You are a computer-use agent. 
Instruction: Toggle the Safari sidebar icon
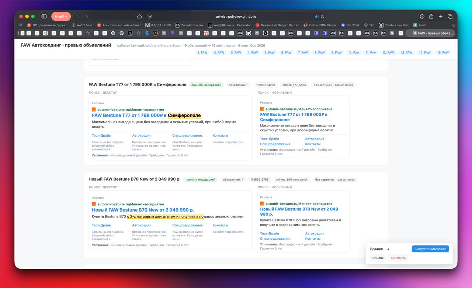click(x=44, y=17)
